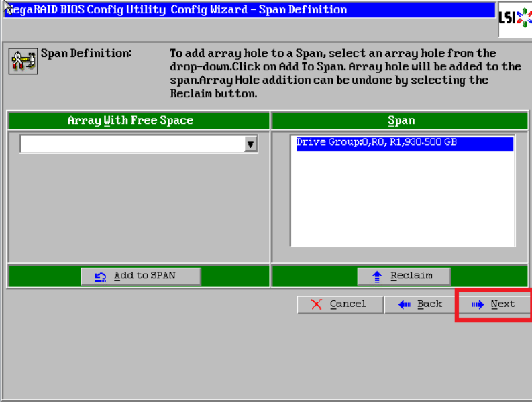
Task: Click the LSI logo
Action: (515, 18)
